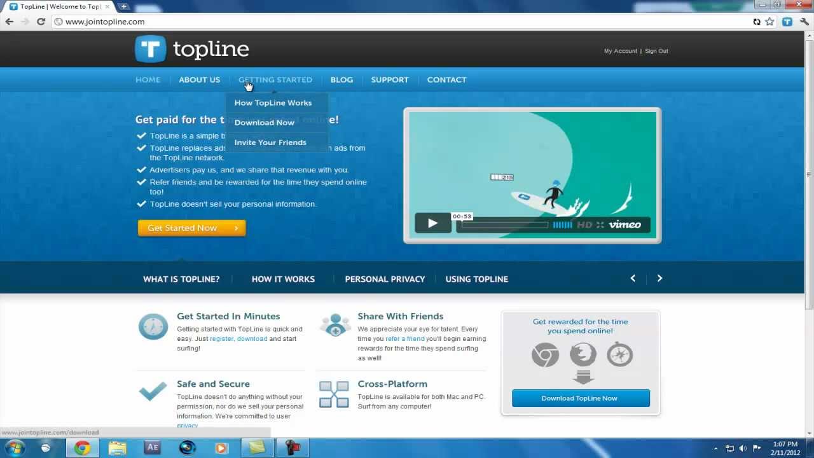
Task: Open the TopLine browser extension icon
Action: pos(787,22)
